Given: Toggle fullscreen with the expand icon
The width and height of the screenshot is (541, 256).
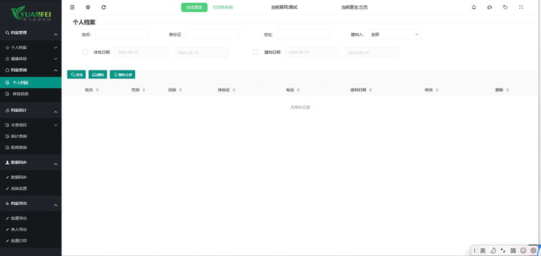Looking at the screenshot, I should [521, 7].
